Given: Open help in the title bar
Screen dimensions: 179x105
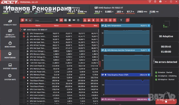Looking at the screenshot, I should click(155, 2).
